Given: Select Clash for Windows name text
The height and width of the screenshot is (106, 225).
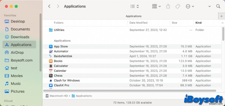Looking at the screenshot, I should [x=67, y=80].
